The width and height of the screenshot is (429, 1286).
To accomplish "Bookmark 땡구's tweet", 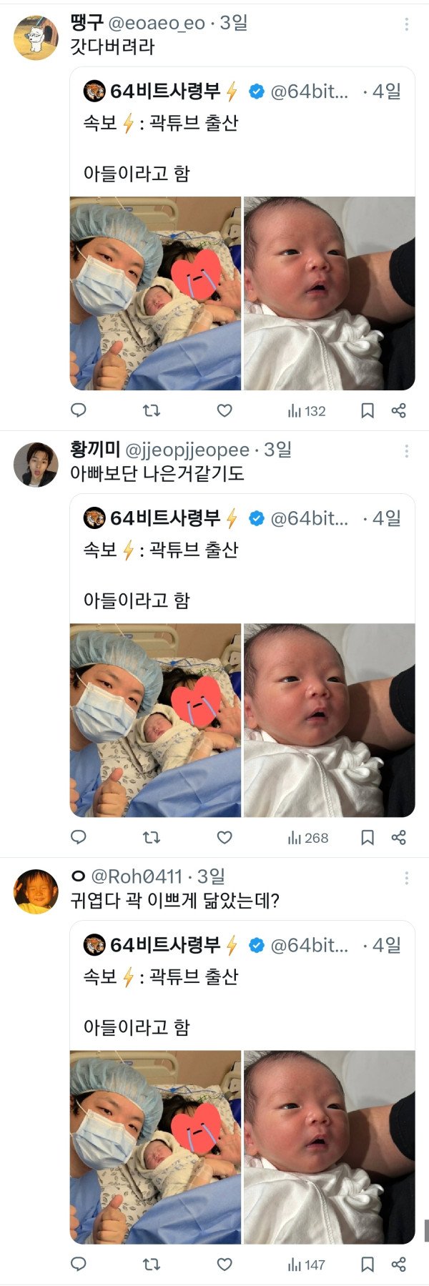I will click(368, 410).
